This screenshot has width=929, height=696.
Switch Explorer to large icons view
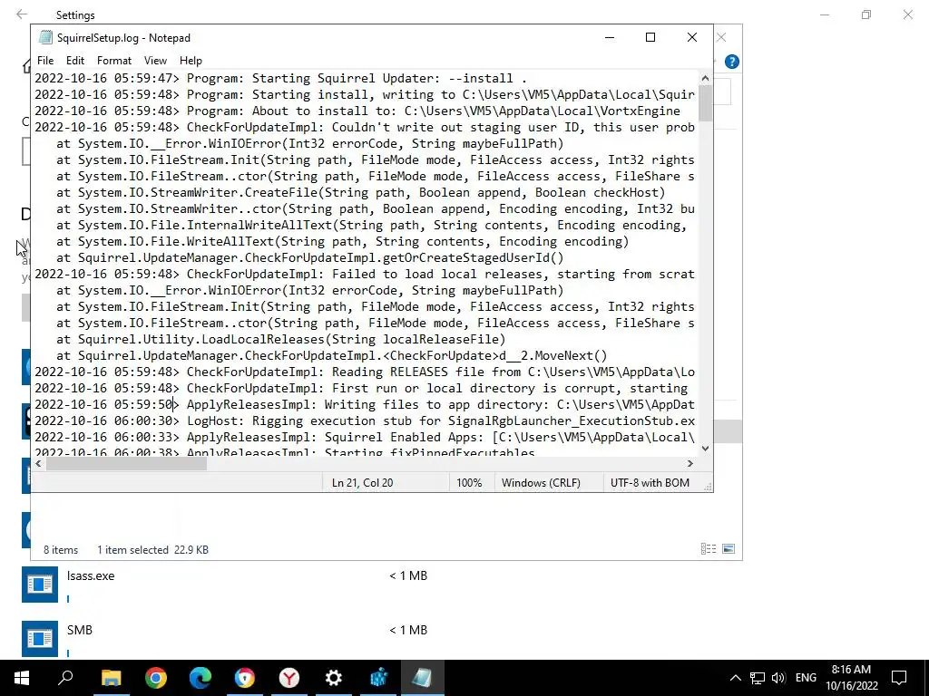pos(729,549)
